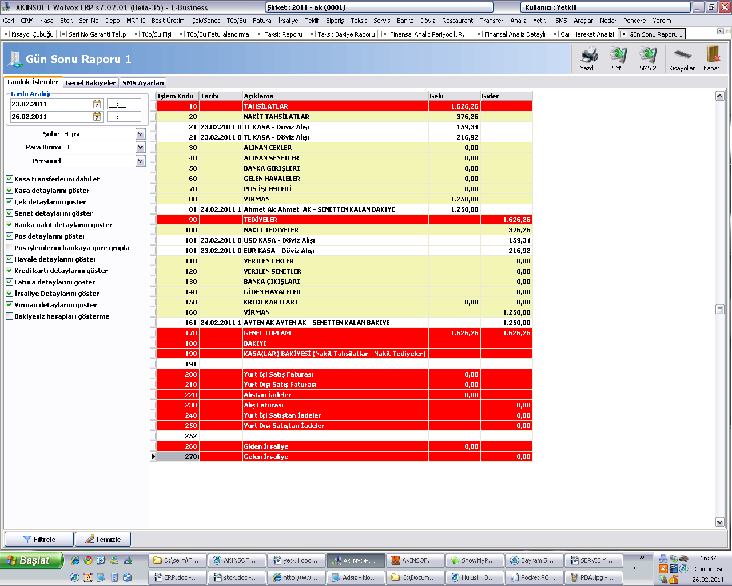
Task: Close the Cari Hareket Analizi tab via x
Action: (555, 34)
